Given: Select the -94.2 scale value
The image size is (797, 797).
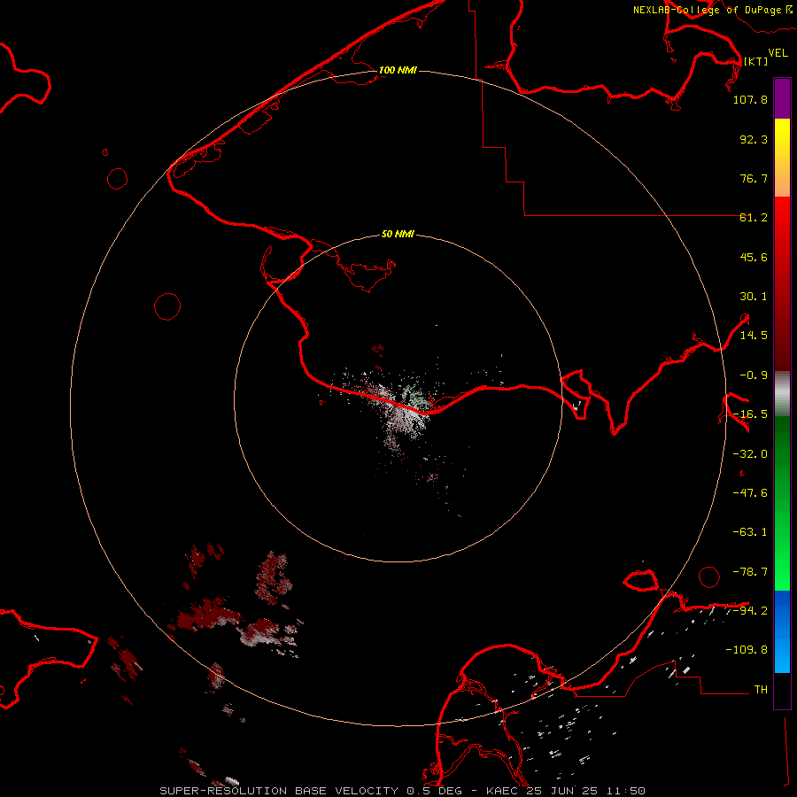Looking at the screenshot, I should pyautogui.click(x=750, y=610).
